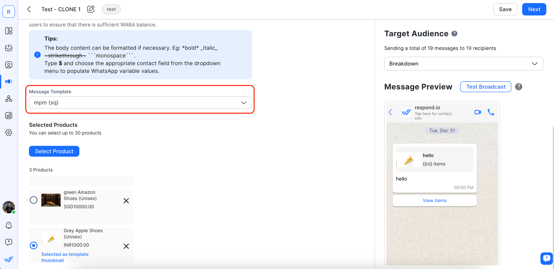Click the Test Broadcast button
This screenshot has height=269, width=554.
coord(485,87)
